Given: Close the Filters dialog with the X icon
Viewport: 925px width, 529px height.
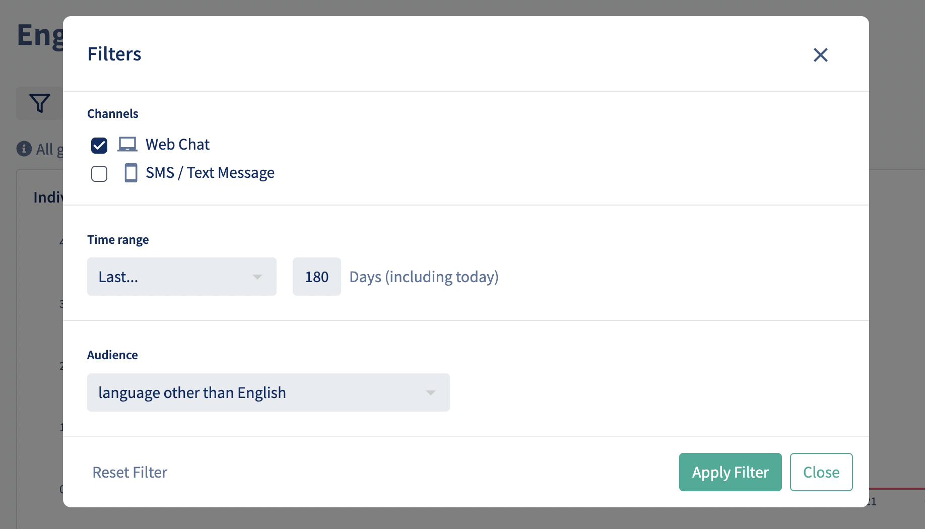Looking at the screenshot, I should tap(821, 55).
